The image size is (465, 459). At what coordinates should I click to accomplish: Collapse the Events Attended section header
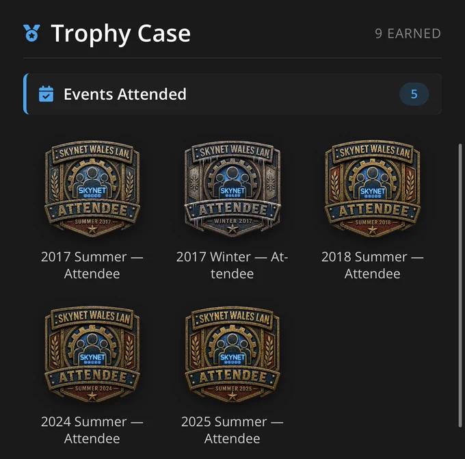pos(232,94)
